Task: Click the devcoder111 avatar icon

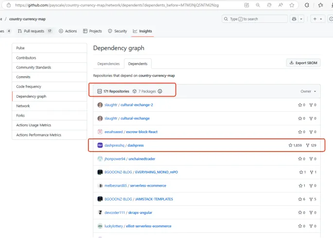Action: pyautogui.click(x=100, y=212)
